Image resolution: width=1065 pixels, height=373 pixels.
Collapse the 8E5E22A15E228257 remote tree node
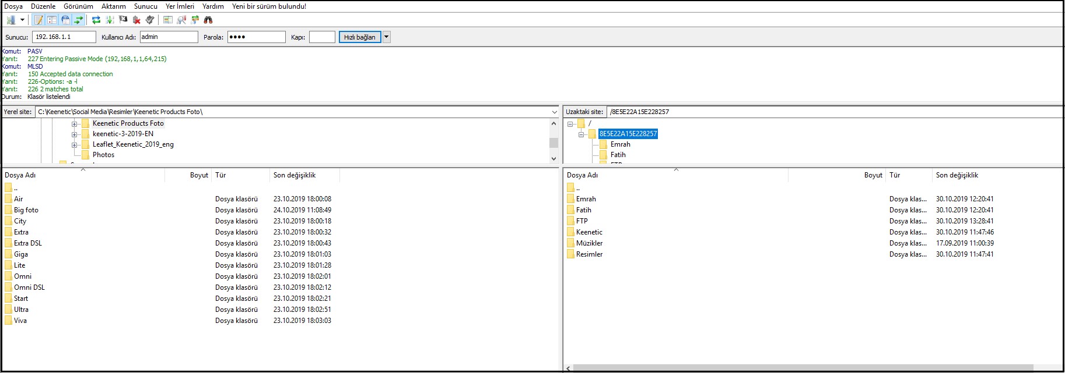tap(581, 134)
